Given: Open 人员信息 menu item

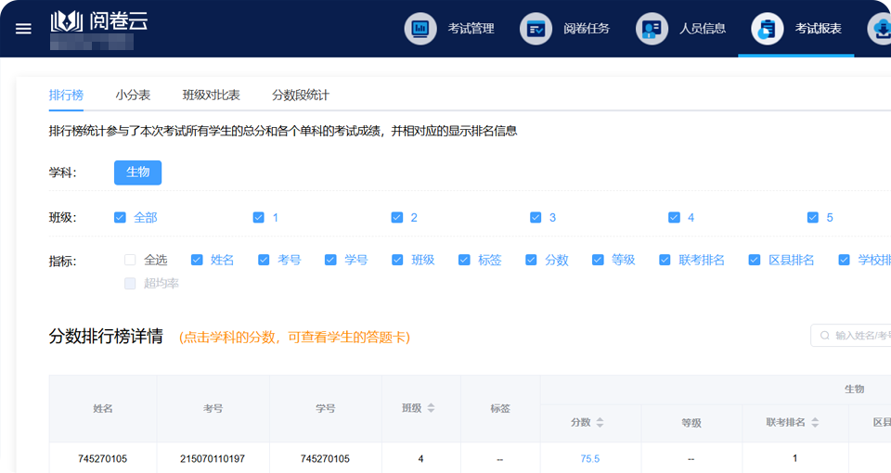Looking at the screenshot, I should 703,29.
